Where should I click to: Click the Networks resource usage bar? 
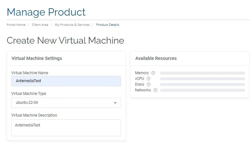pos(202,90)
